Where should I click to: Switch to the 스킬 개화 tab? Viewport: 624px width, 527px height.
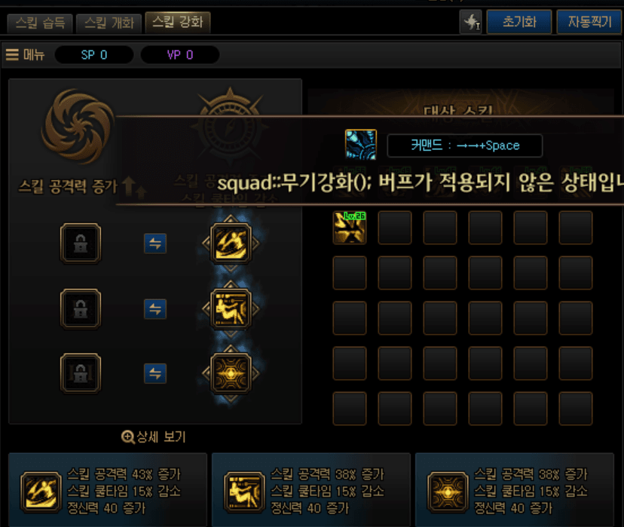click(109, 23)
